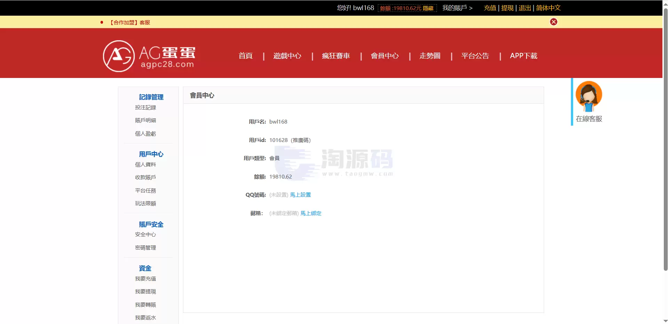Open 玩法限額 in the sidebar

pos(145,204)
